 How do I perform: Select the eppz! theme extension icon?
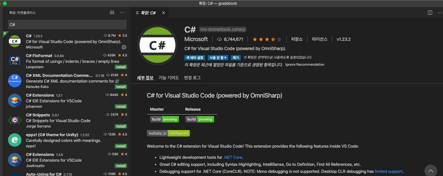[15, 140]
